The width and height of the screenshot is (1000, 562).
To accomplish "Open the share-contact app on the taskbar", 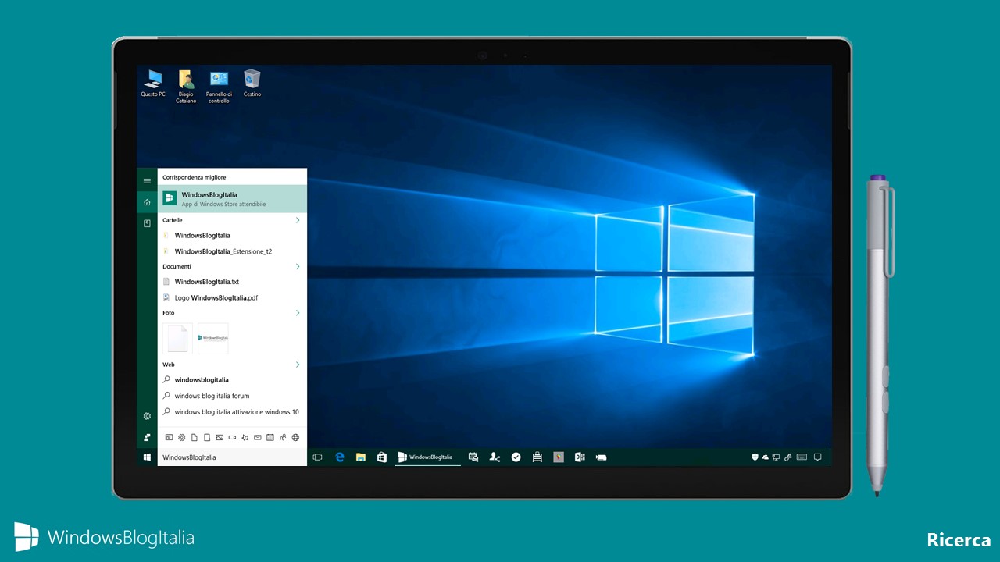I will [x=495, y=457].
